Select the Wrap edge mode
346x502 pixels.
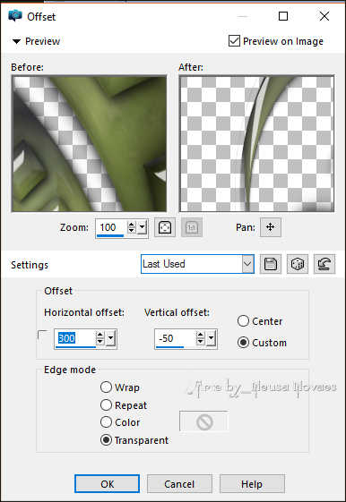[106, 387]
